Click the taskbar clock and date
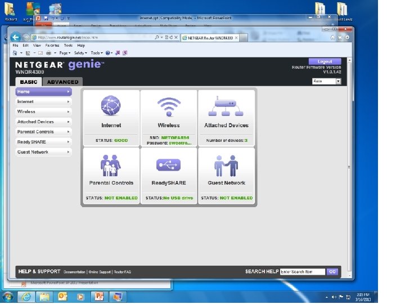The width and height of the screenshot is (405, 304). tap(363, 297)
